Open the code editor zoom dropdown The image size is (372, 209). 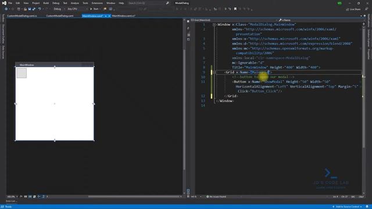(x=196, y=197)
